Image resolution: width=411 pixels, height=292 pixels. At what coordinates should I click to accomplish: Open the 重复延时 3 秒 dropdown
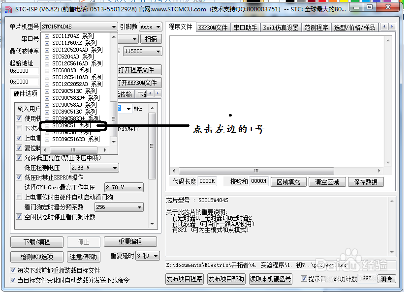[148, 256]
